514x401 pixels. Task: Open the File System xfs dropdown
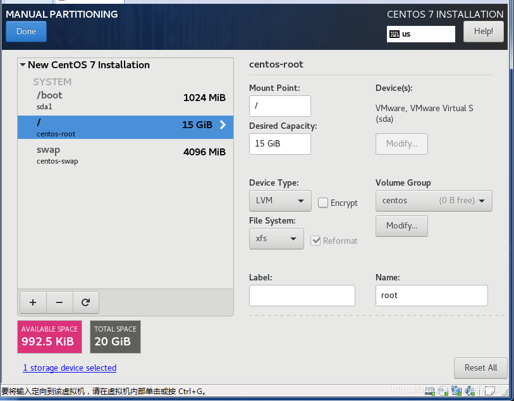[x=276, y=239]
